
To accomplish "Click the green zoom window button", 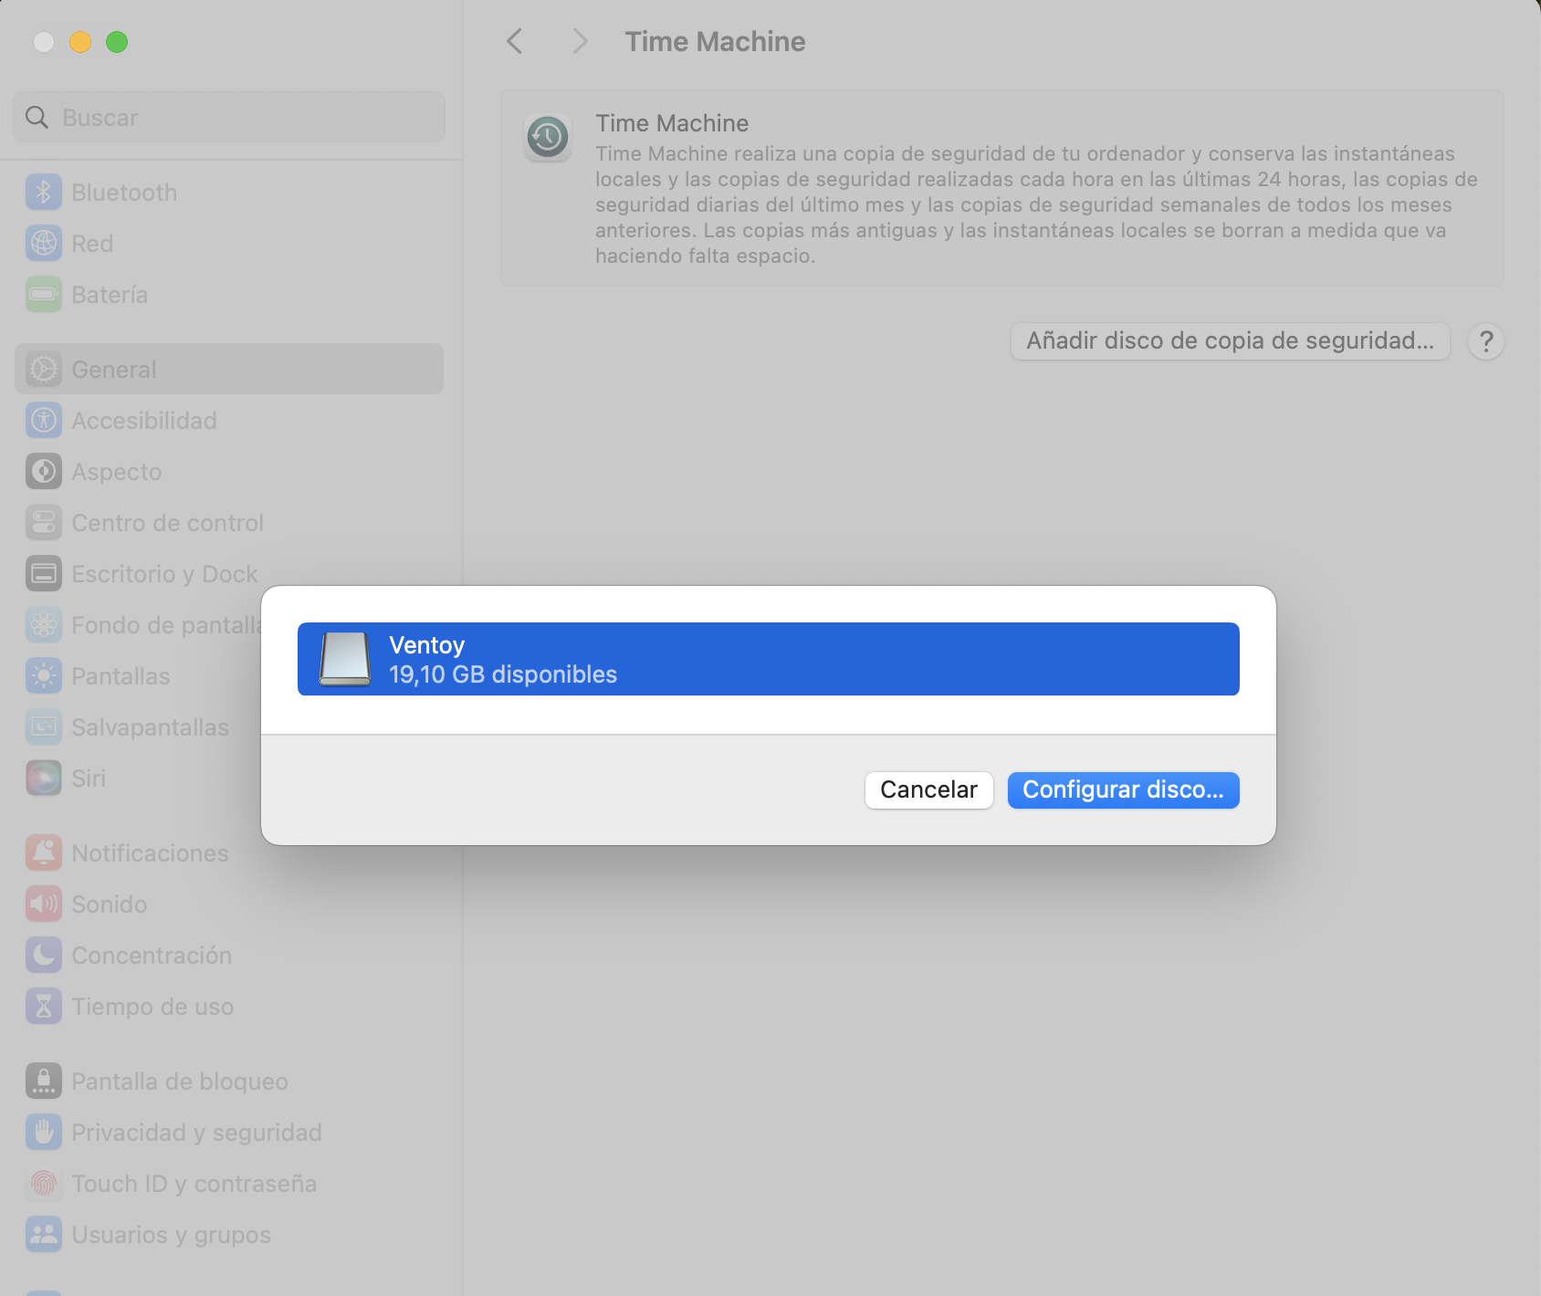I will click(117, 42).
